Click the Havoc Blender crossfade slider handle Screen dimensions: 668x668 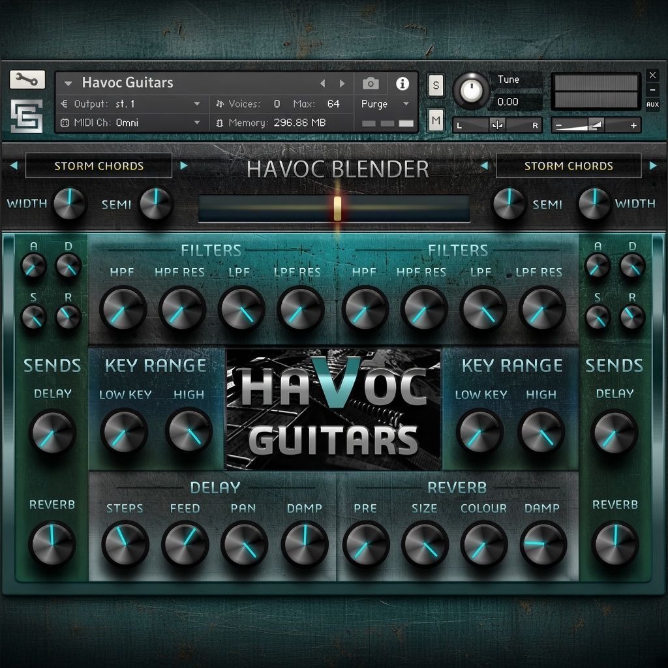click(x=337, y=209)
